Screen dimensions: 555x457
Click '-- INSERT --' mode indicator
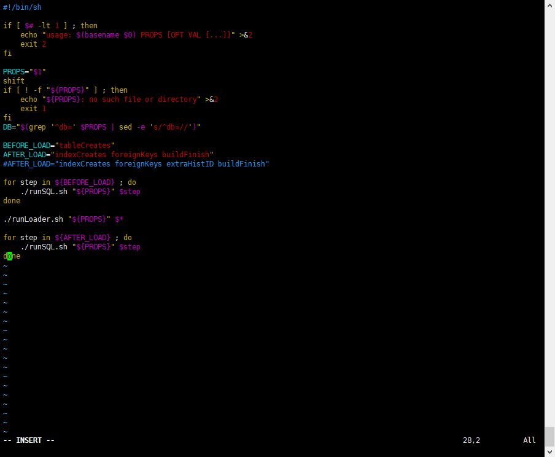[29, 440]
